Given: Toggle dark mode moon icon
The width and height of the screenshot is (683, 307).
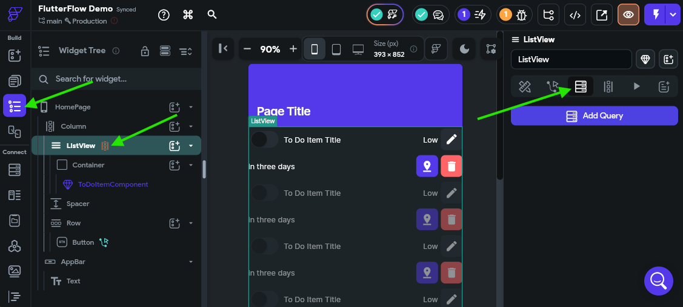Looking at the screenshot, I should coord(464,49).
